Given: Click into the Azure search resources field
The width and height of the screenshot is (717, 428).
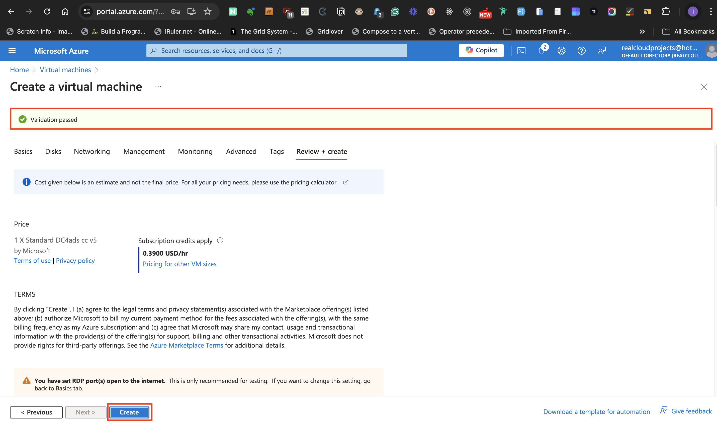Looking at the screenshot, I should tap(277, 50).
